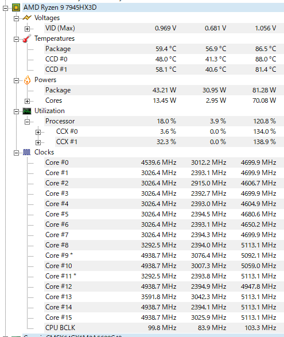Collapse the Processor utilization node
Image resolution: width=284 pixels, height=337 pixels.
pyautogui.click(x=27, y=122)
